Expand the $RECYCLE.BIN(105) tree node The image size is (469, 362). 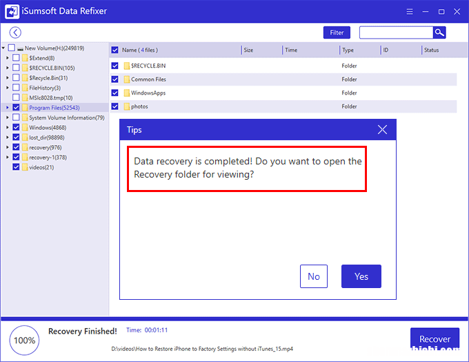click(x=8, y=68)
